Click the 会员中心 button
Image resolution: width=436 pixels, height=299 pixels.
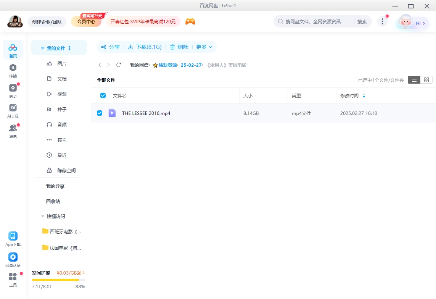click(86, 22)
